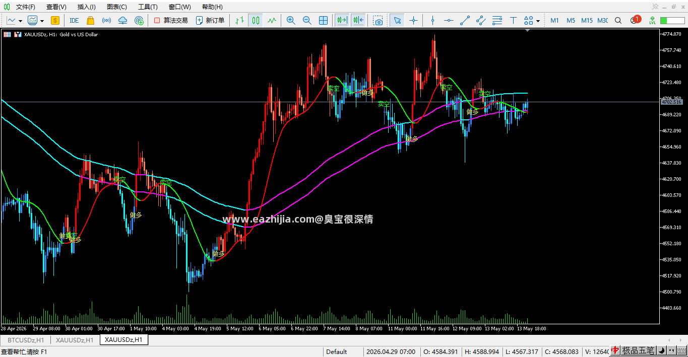This screenshot has height=357, width=688.
Task: Open the search magnifier icon
Action: point(618,20)
